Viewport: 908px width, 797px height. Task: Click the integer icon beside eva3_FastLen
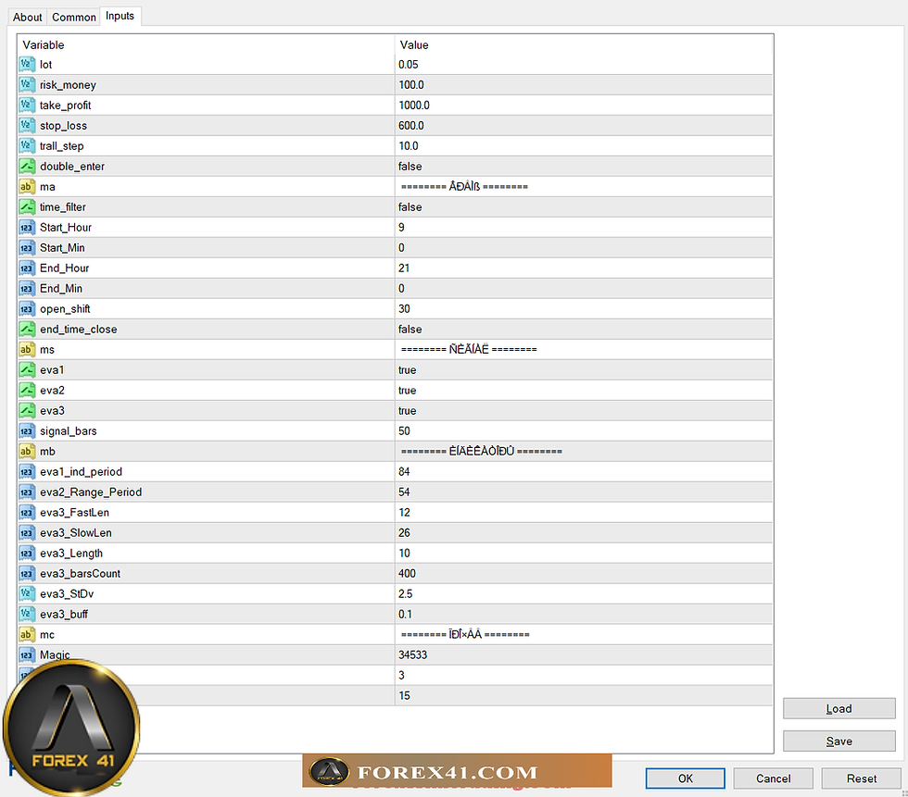point(27,513)
